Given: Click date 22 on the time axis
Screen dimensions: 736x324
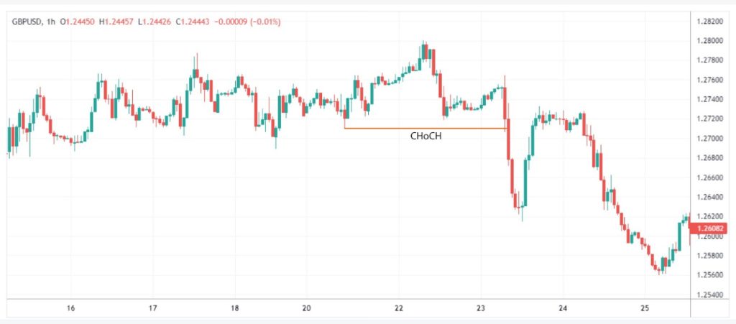Looking at the screenshot, I should pos(399,308).
